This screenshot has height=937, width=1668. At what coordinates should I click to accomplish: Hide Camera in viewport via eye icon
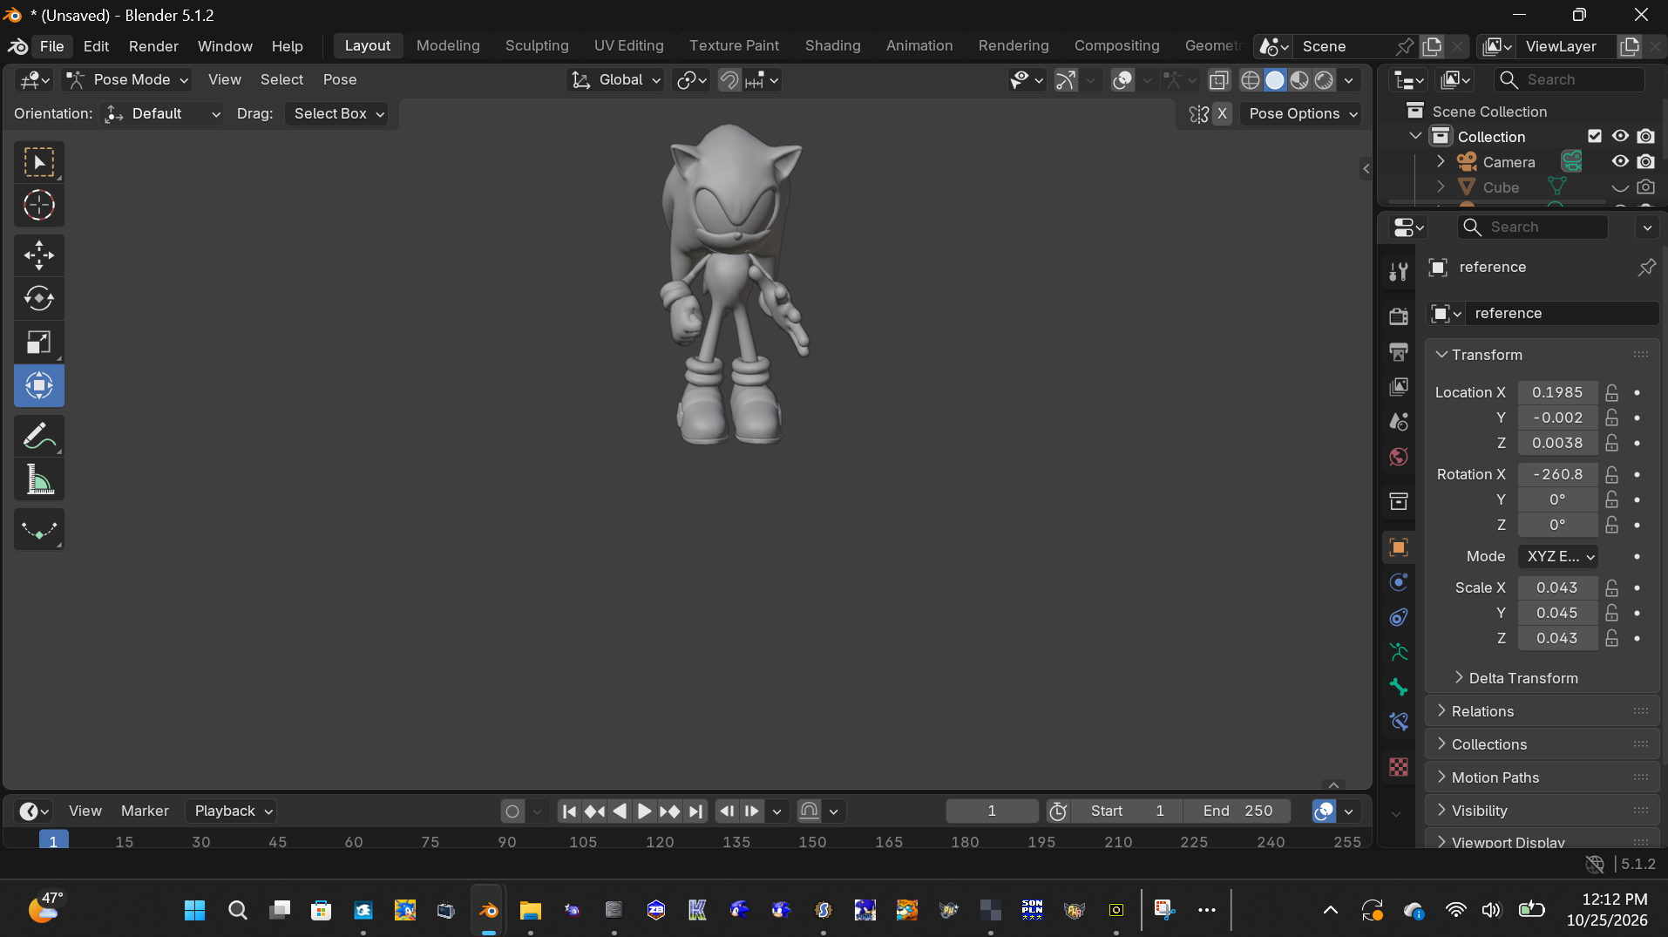pyautogui.click(x=1620, y=161)
